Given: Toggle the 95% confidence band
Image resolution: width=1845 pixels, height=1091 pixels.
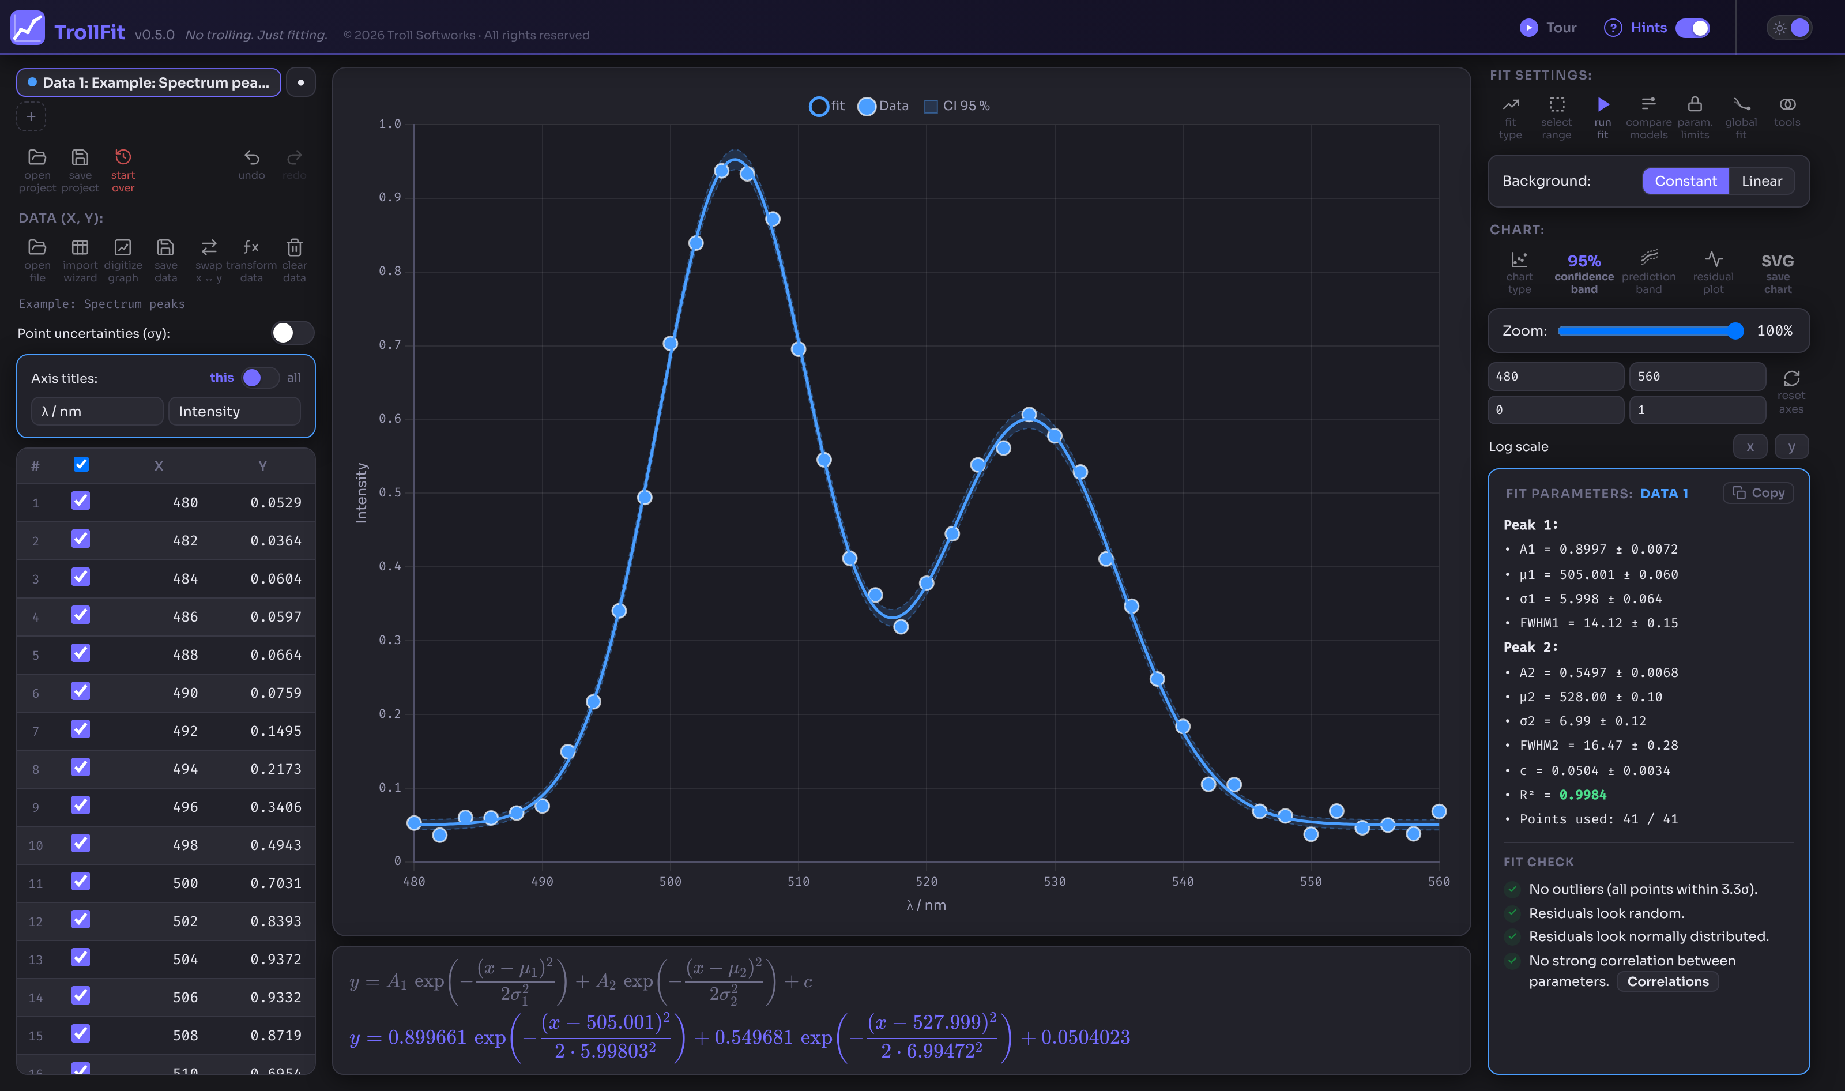Looking at the screenshot, I should (1584, 261).
